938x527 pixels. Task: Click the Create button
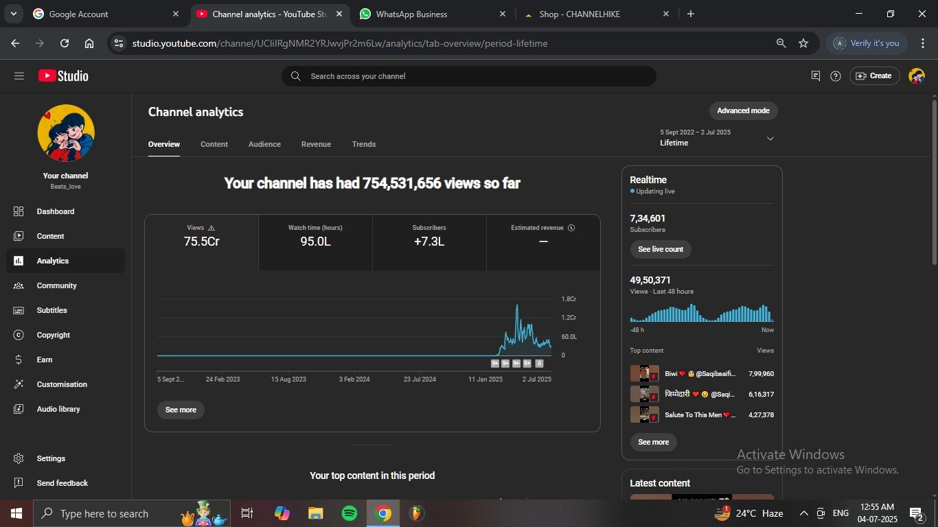(874, 76)
